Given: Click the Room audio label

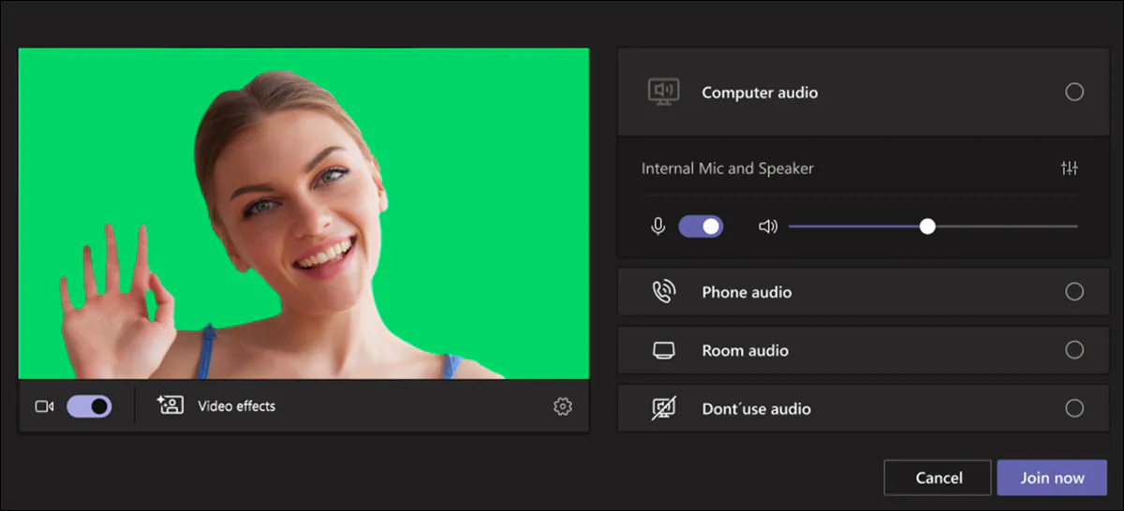Looking at the screenshot, I should pos(746,351).
